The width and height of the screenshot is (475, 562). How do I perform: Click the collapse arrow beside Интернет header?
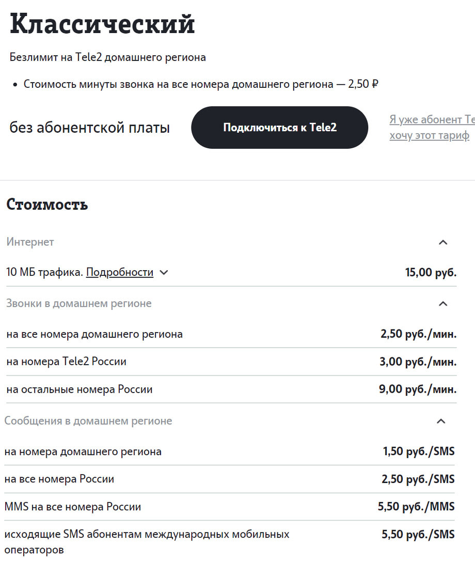coord(443,242)
